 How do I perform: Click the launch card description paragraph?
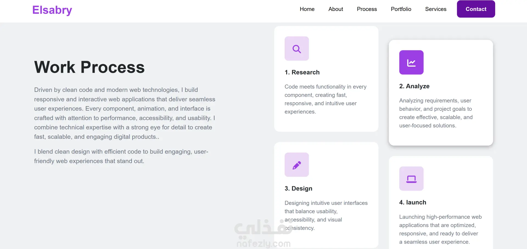(x=440, y=230)
